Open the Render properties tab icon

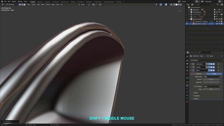click(187, 61)
